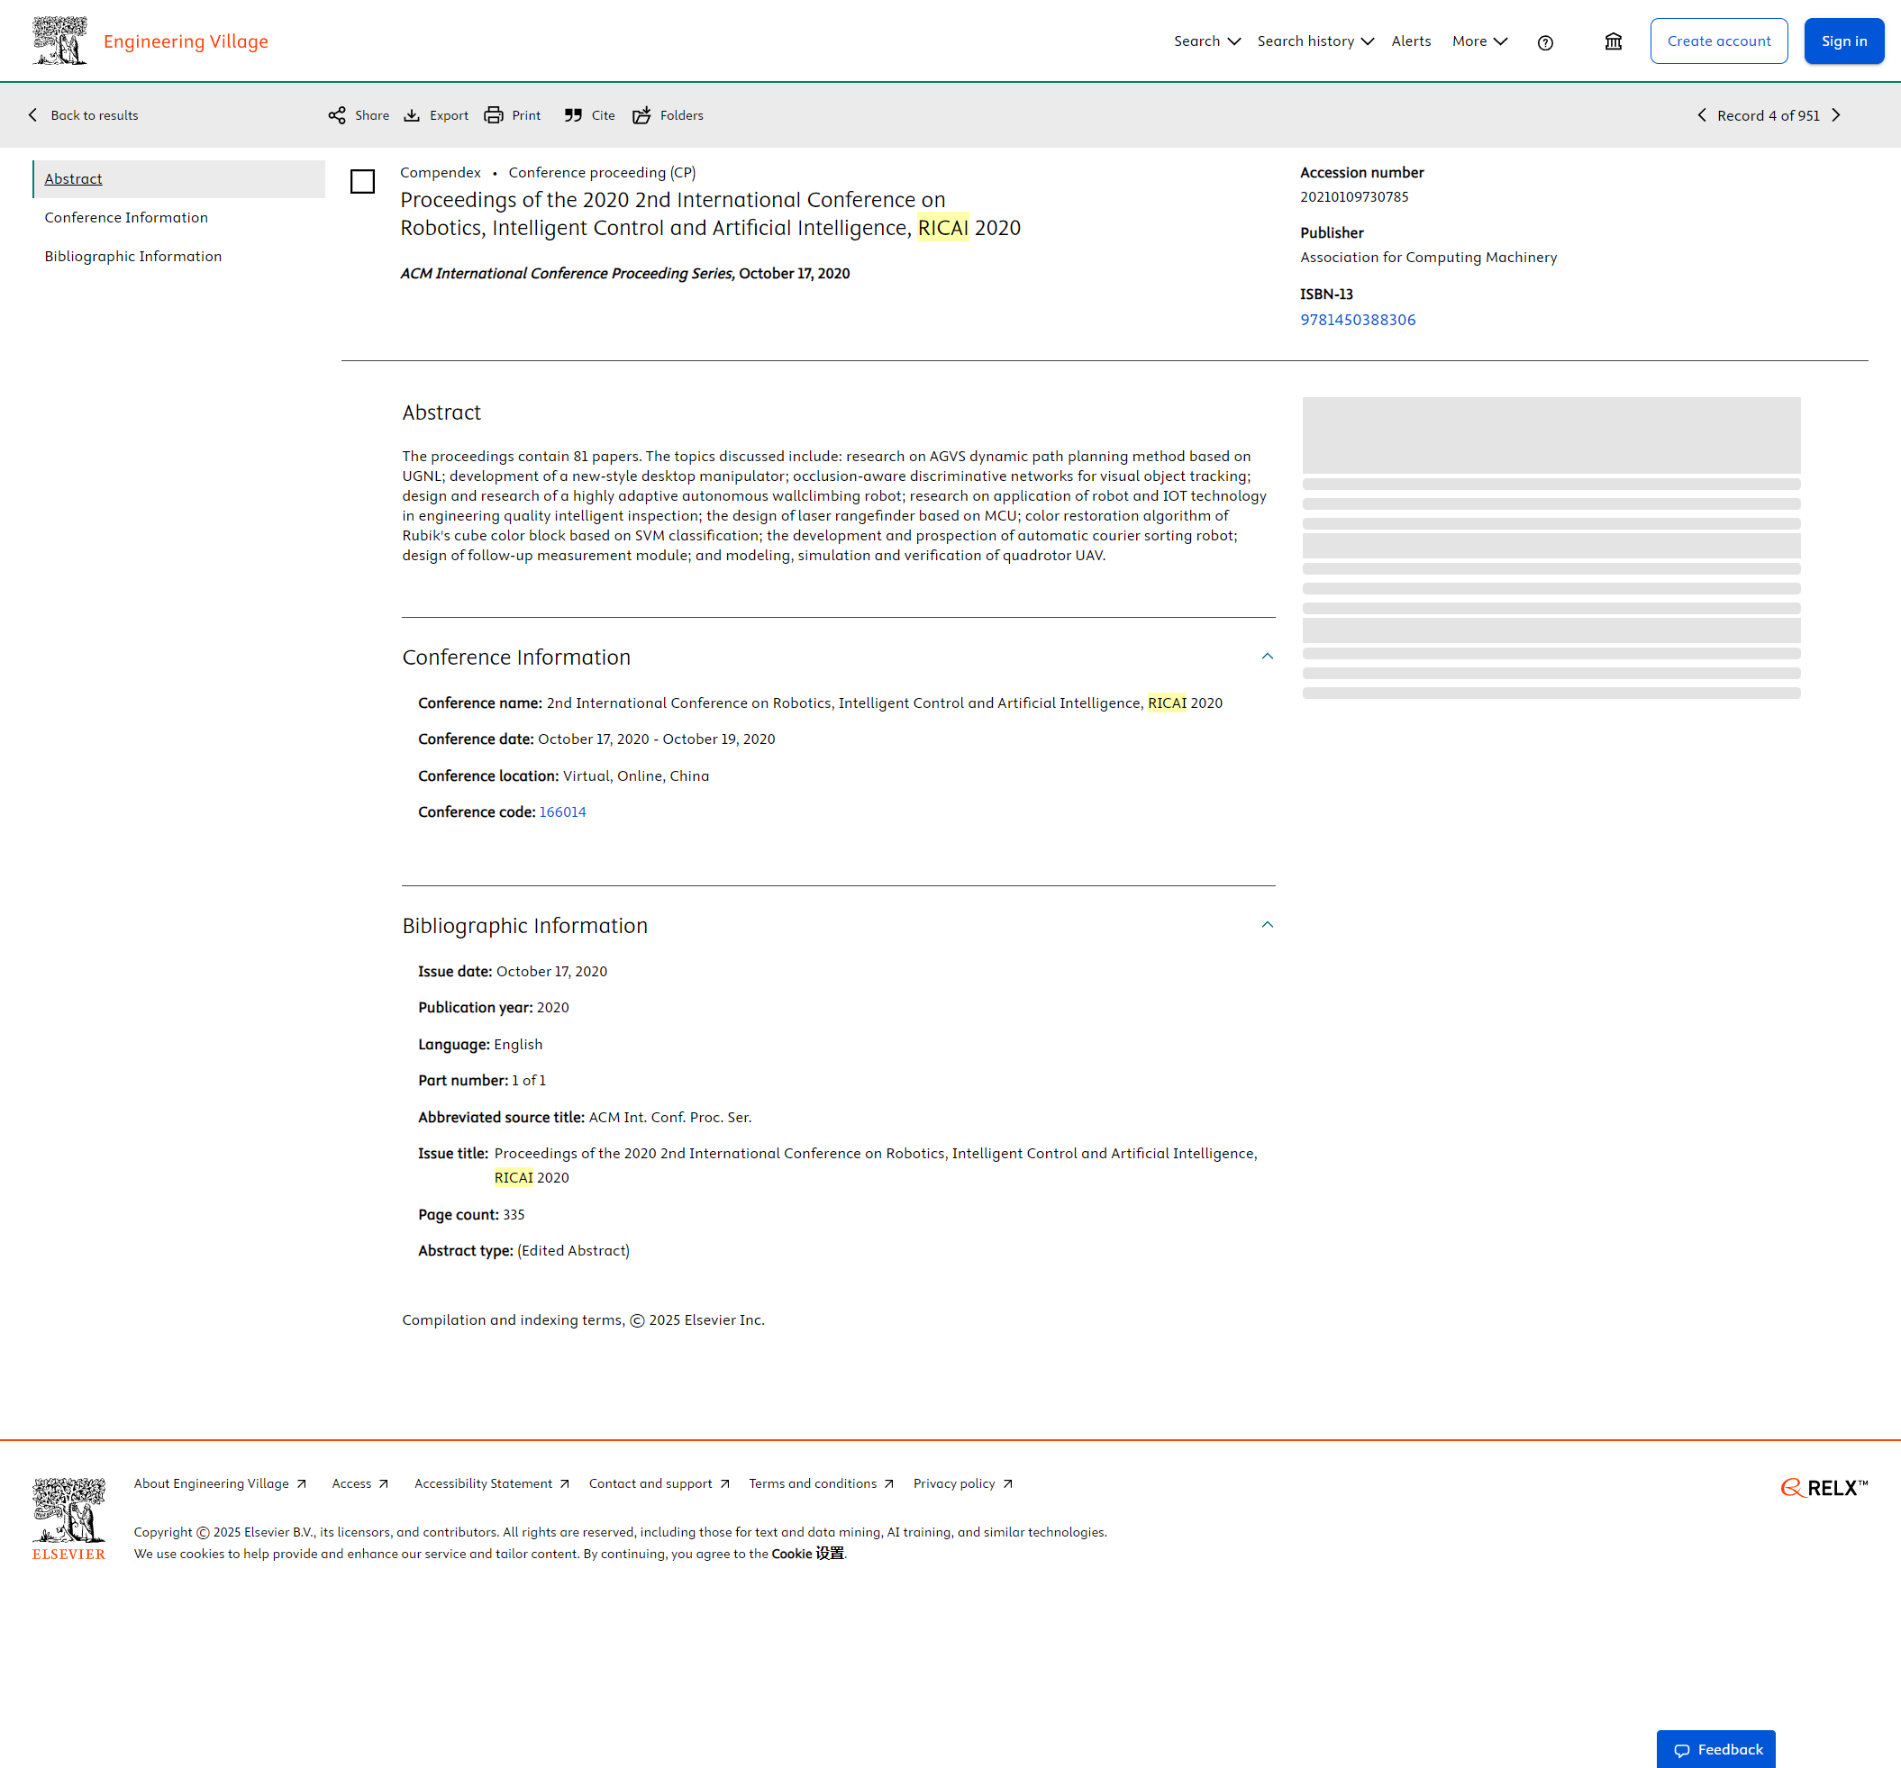Click the 'Page count: 335' entry
Image resolution: width=1901 pixels, height=1768 pixels.
point(471,1215)
